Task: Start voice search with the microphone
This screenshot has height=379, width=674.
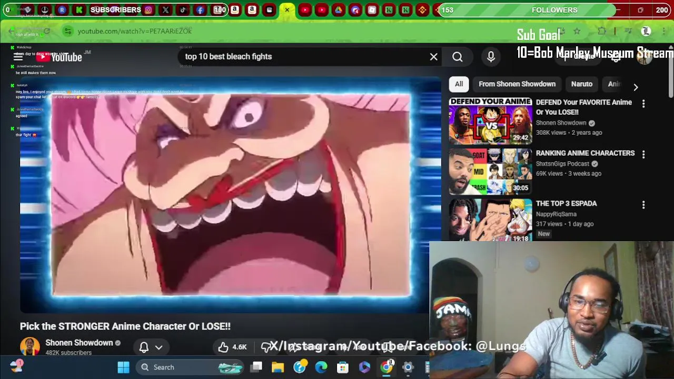Action: pos(491,56)
